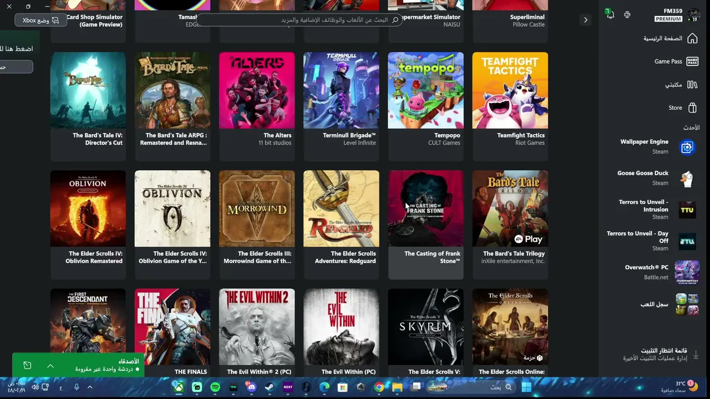Open Elder Scrolls Adventures: Redguard tile
This screenshot has height=399, width=710.
click(x=341, y=224)
